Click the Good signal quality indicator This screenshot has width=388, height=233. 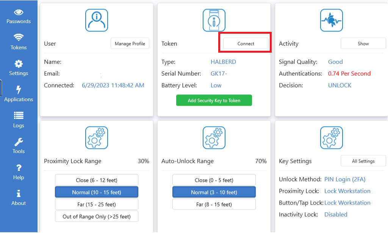coord(336,62)
